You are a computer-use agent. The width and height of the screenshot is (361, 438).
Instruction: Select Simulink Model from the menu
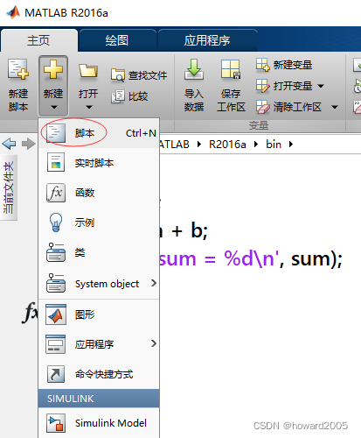tap(99, 423)
